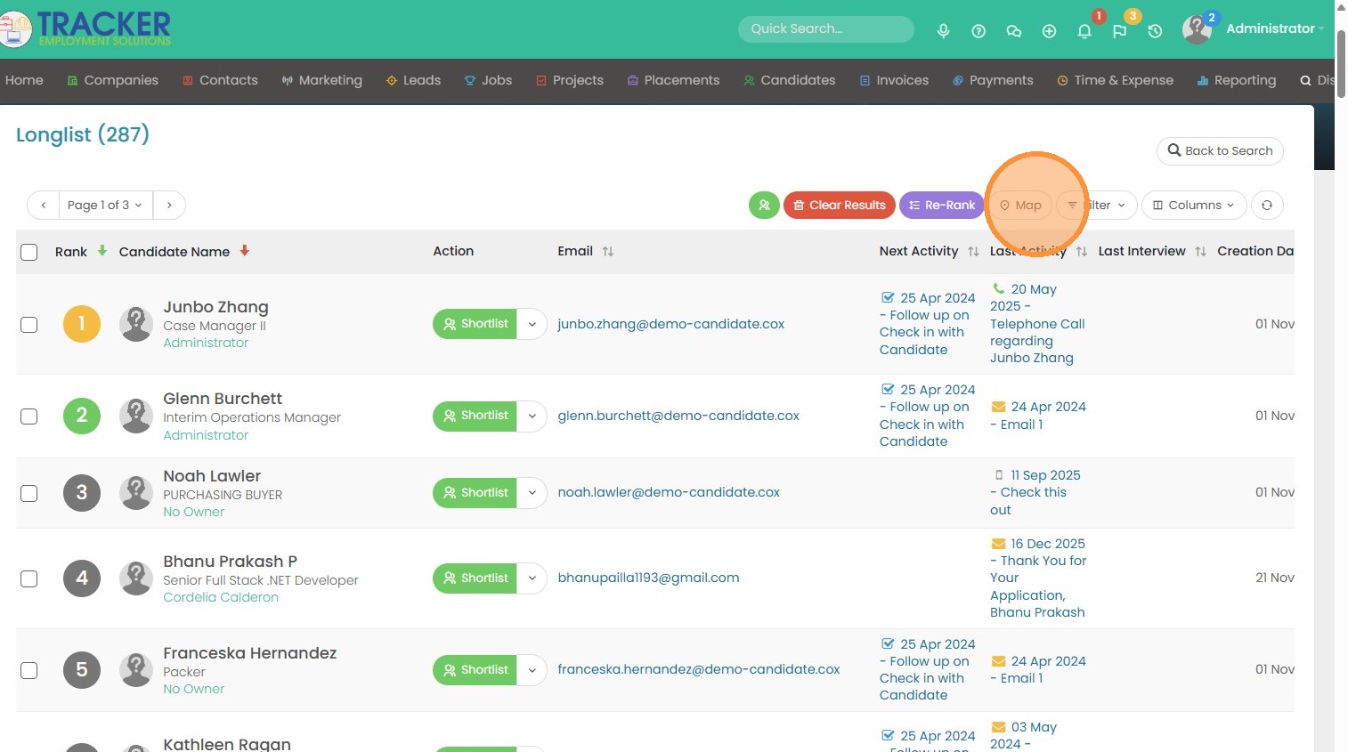Screen dimensions: 1348x752
Task: Click the quick add plus icon
Action: (x=1049, y=31)
